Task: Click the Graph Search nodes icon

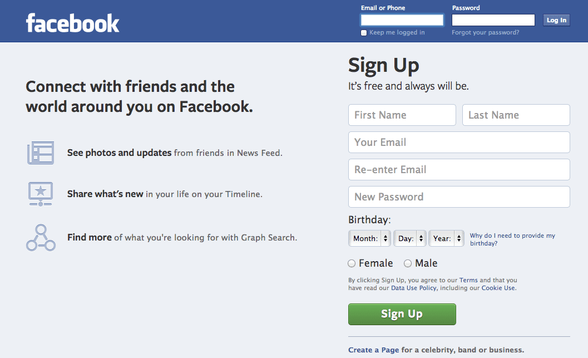Action: [41, 238]
